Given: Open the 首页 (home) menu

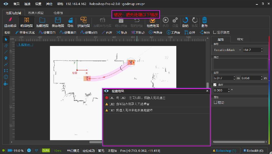Looking at the screenshot, I should (16, 4).
